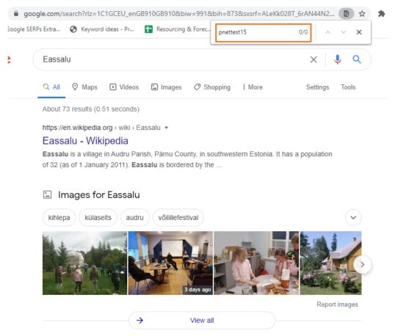This screenshot has height=336, width=409.
Task: Click the address bar URL
Action: coord(179,13)
